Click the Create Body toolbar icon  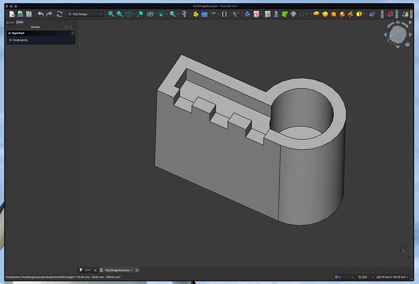coord(248,14)
